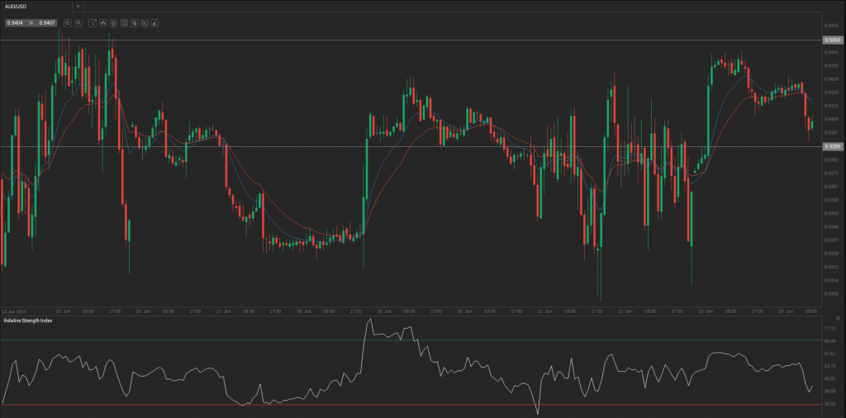Click the 24. Jun date label
846x418 pixels.
coord(787,311)
